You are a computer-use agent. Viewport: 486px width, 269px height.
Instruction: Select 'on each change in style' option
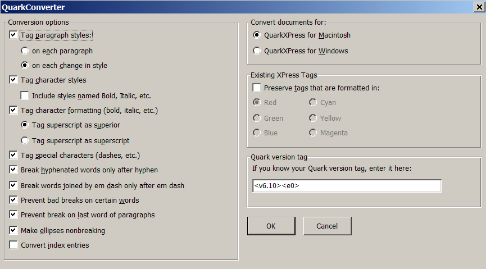tap(25, 65)
